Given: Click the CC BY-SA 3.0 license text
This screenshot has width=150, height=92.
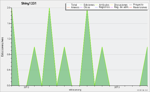Looking at the screenshot, I should pyautogui.click(x=142, y=90).
